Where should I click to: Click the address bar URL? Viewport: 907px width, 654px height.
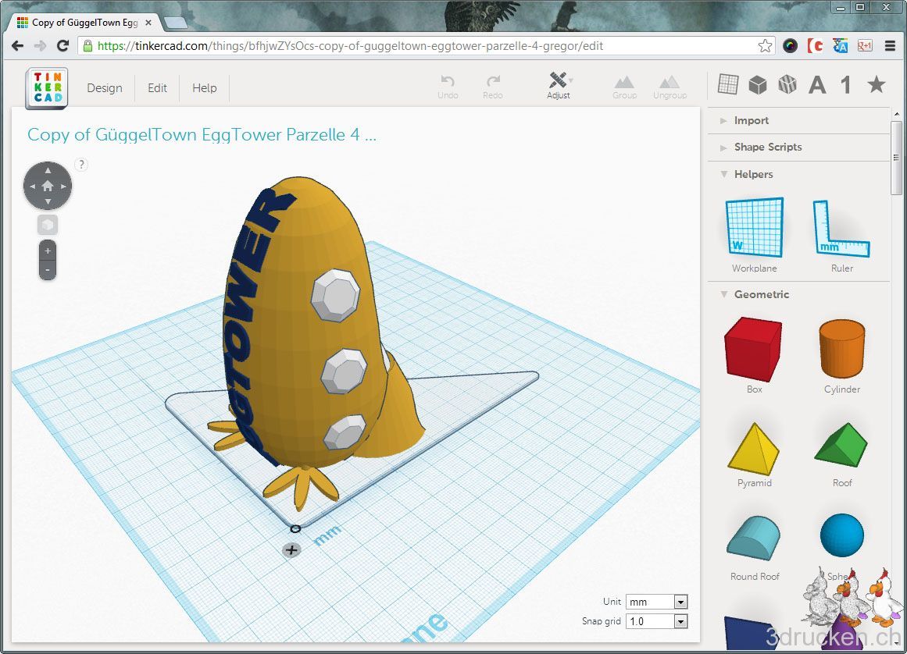[x=350, y=46]
